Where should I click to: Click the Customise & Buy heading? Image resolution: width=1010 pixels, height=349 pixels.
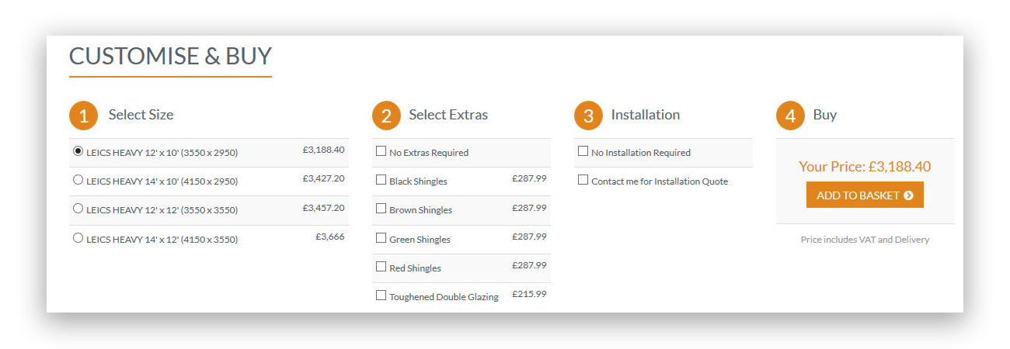(x=170, y=57)
